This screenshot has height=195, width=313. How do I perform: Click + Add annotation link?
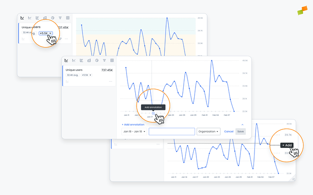[133, 124]
